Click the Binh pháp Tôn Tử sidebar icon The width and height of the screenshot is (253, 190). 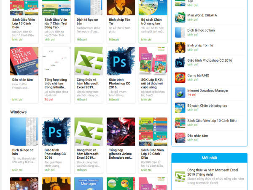click(180, 47)
